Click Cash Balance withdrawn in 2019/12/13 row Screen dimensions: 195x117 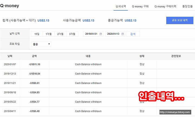coord(88,74)
